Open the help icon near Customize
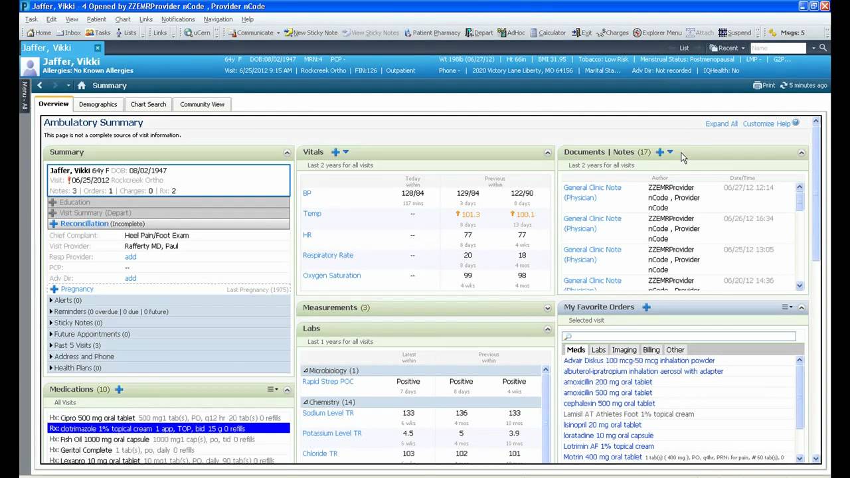850x478 pixels. [x=796, y=123]
